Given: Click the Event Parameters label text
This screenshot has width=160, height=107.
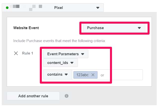Looking at the screenshot, I should click(x=63, y=54).
